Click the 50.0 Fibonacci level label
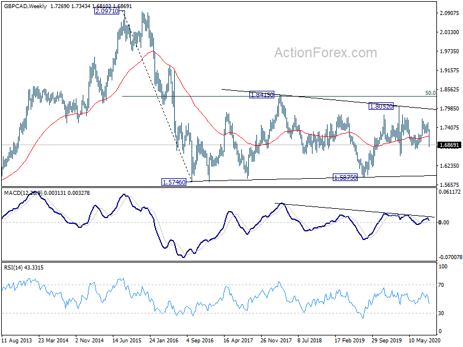The height and width of the screenshot is (347, 463). tap(431, 93)
